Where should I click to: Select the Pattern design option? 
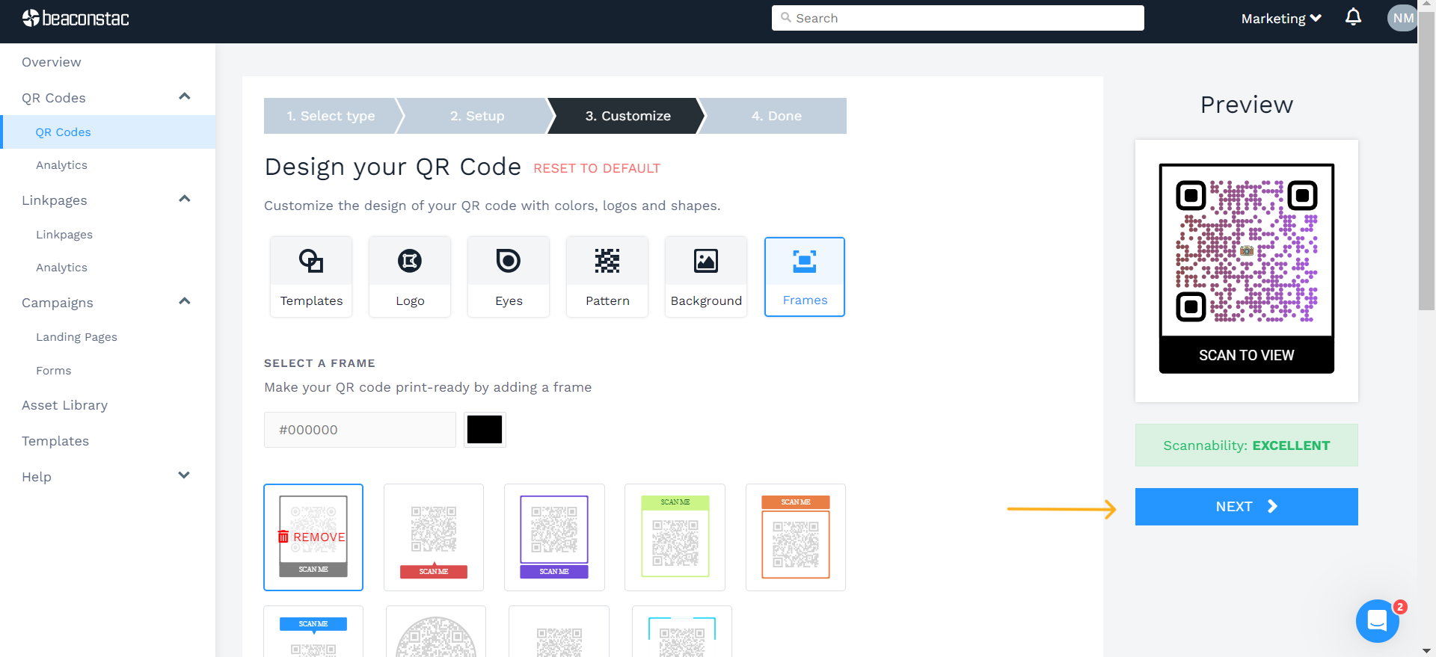pos(607,277)
